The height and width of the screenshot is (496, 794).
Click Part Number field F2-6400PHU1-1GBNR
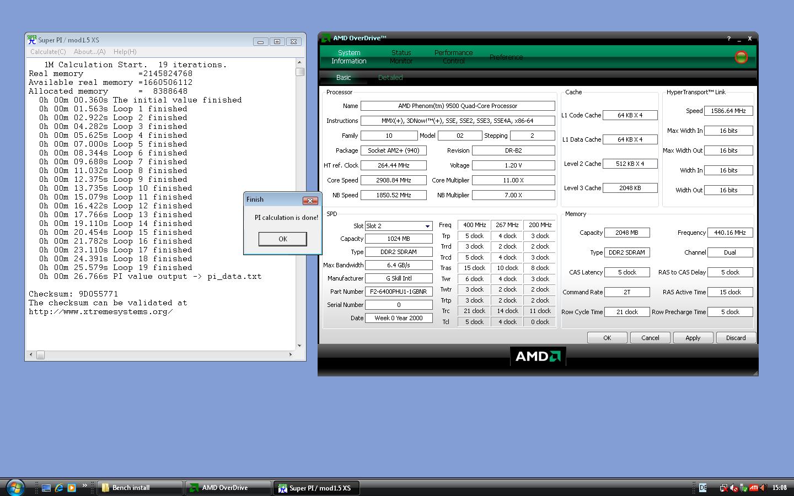[399, 292]
